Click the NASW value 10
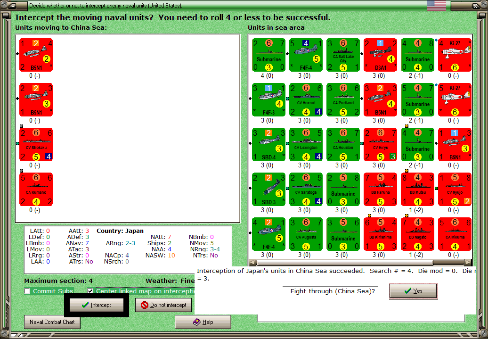488x339 pixels. tap(171, 256)
